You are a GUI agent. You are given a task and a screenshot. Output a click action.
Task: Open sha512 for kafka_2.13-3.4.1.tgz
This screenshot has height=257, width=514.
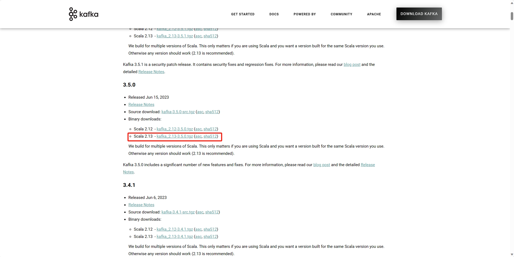click(x=210, y=237)
